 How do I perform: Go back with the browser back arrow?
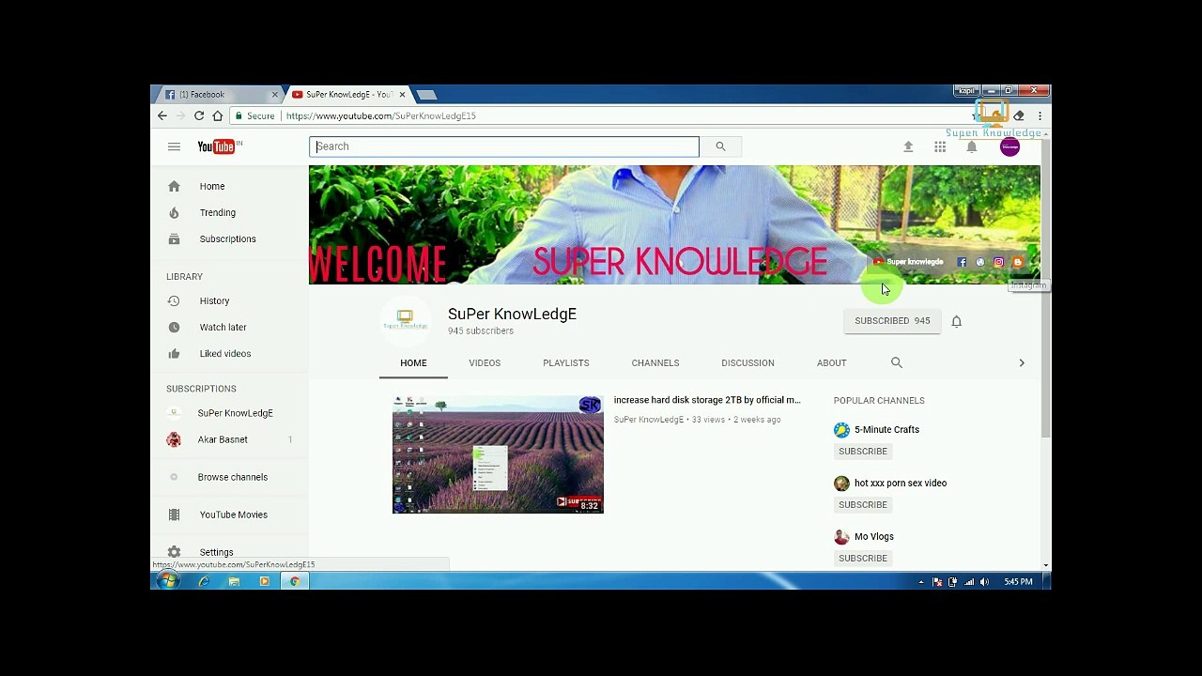point(162,115)
